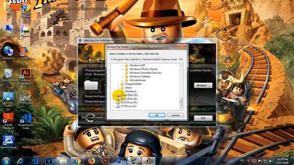Launch Illustrator from the taskbar
This screenshot has height=165, width=294.
click(x=106, y=161)
